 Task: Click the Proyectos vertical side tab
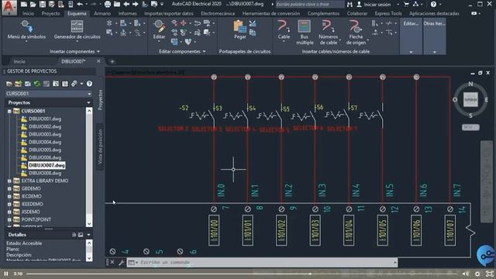[100, 100]
